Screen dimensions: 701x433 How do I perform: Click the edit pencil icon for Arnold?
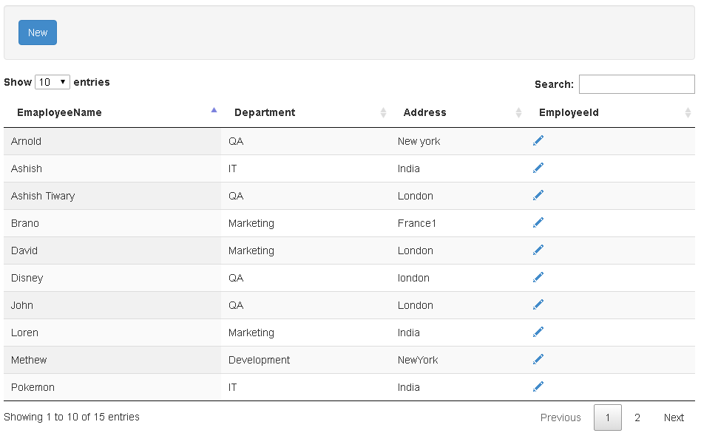pyautogui.click(x=538, y=140)
